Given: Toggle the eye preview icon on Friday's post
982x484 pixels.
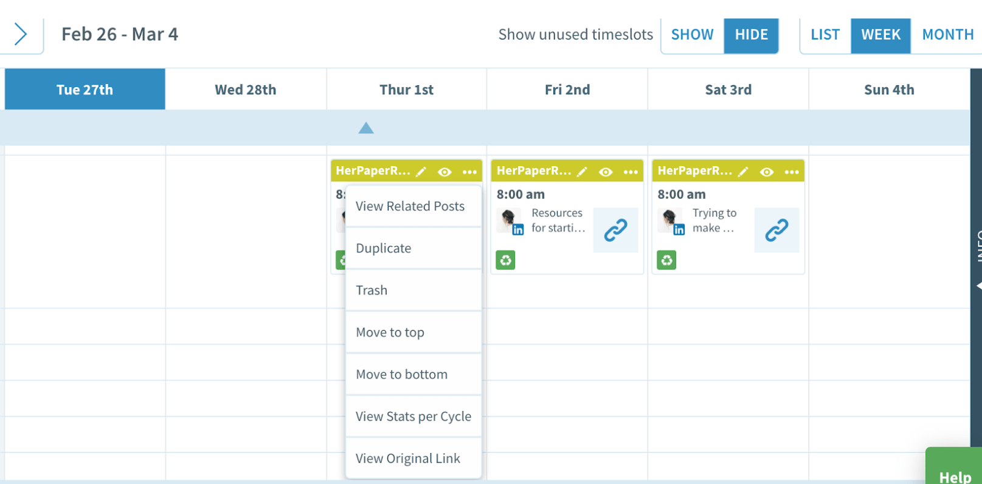Looking at the screenshot, I should [x=606, y=172].
